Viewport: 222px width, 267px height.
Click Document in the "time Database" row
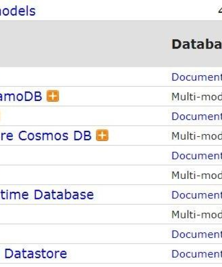(197, 195)
